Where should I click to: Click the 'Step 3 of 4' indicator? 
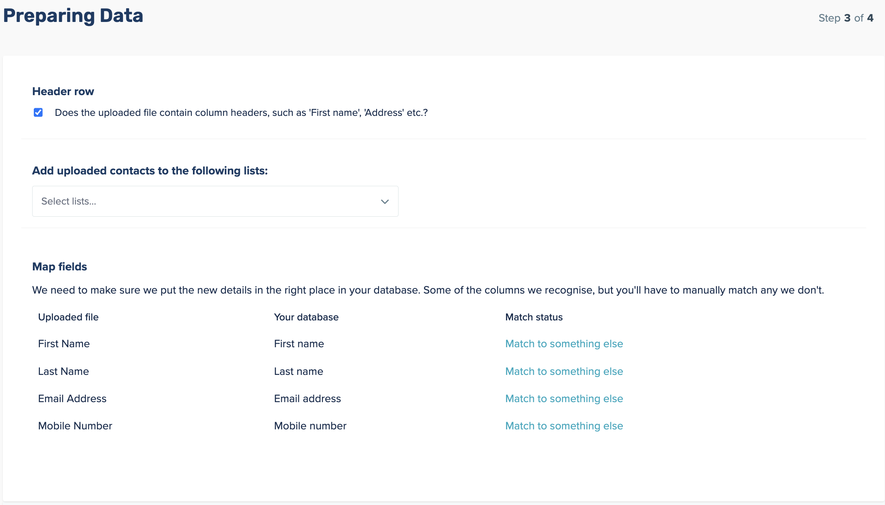click(846, 18)
